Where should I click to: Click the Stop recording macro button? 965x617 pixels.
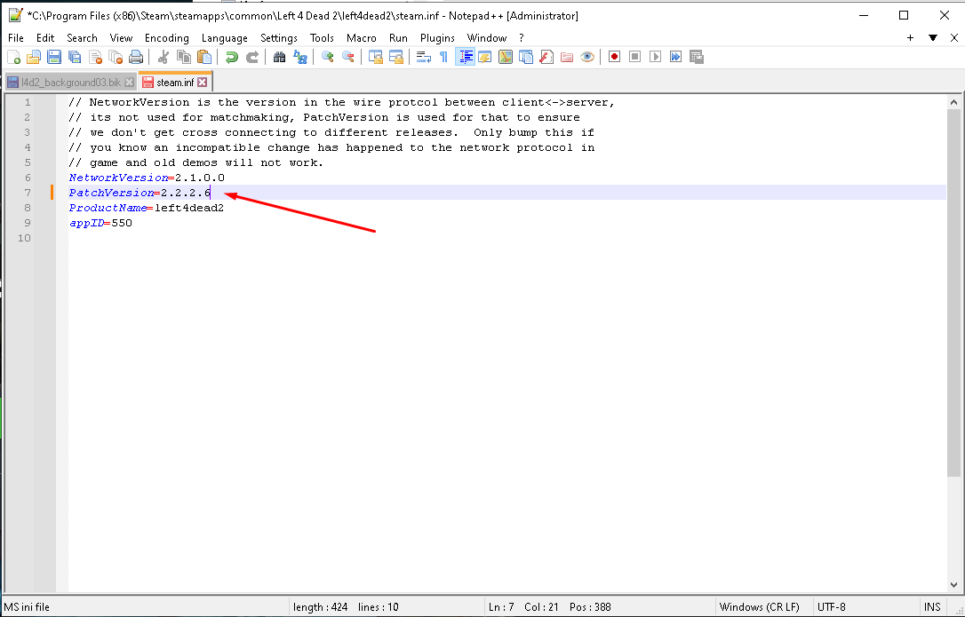click(x=635, y=57)
